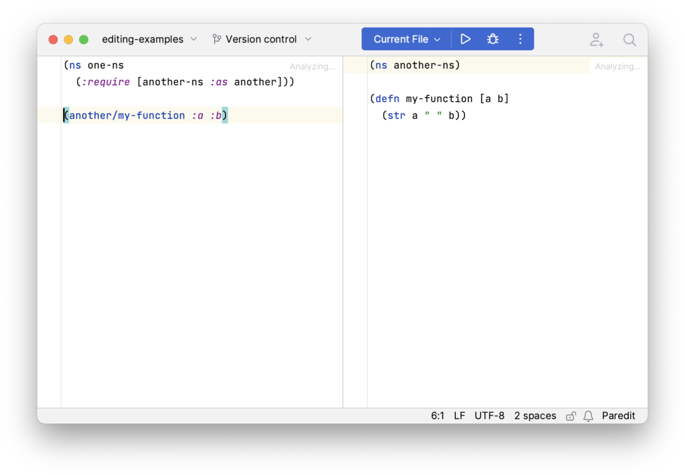Minimize the window with the yellow button
Screen dimensions: 685x475
tap(68, 40)
